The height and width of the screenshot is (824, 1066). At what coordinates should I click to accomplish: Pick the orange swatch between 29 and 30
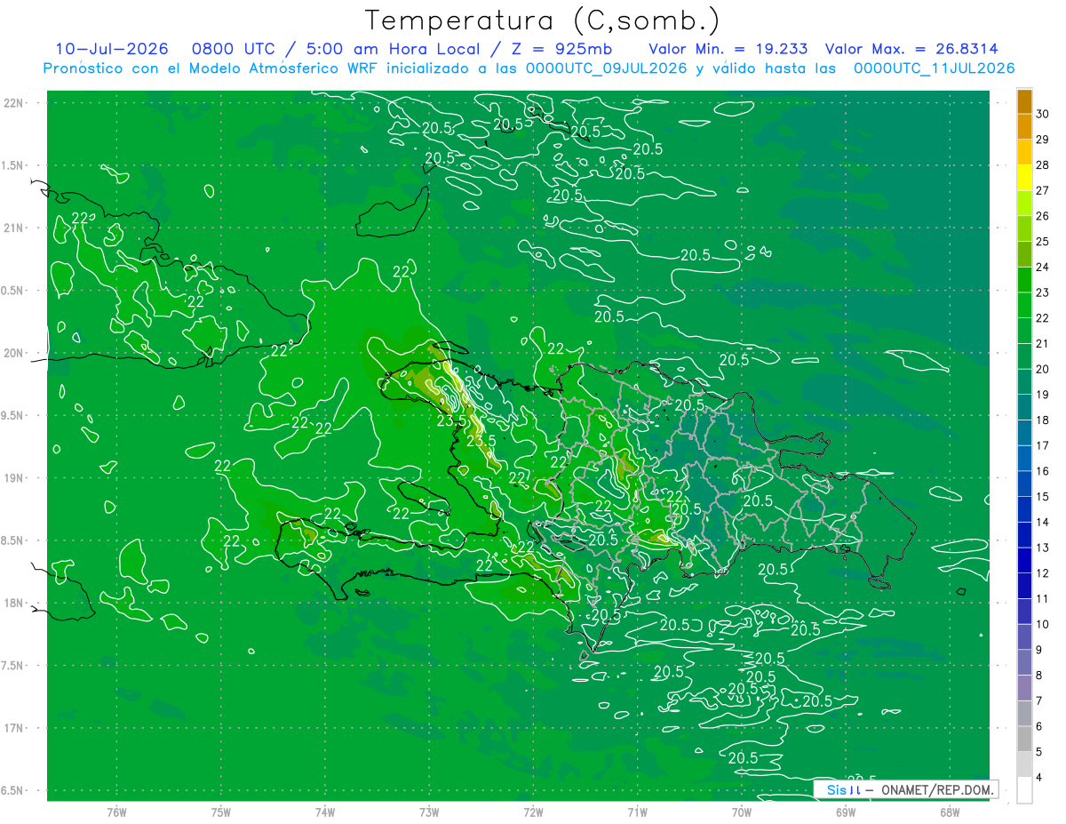pyautogui.click(x=1024, y=127)
